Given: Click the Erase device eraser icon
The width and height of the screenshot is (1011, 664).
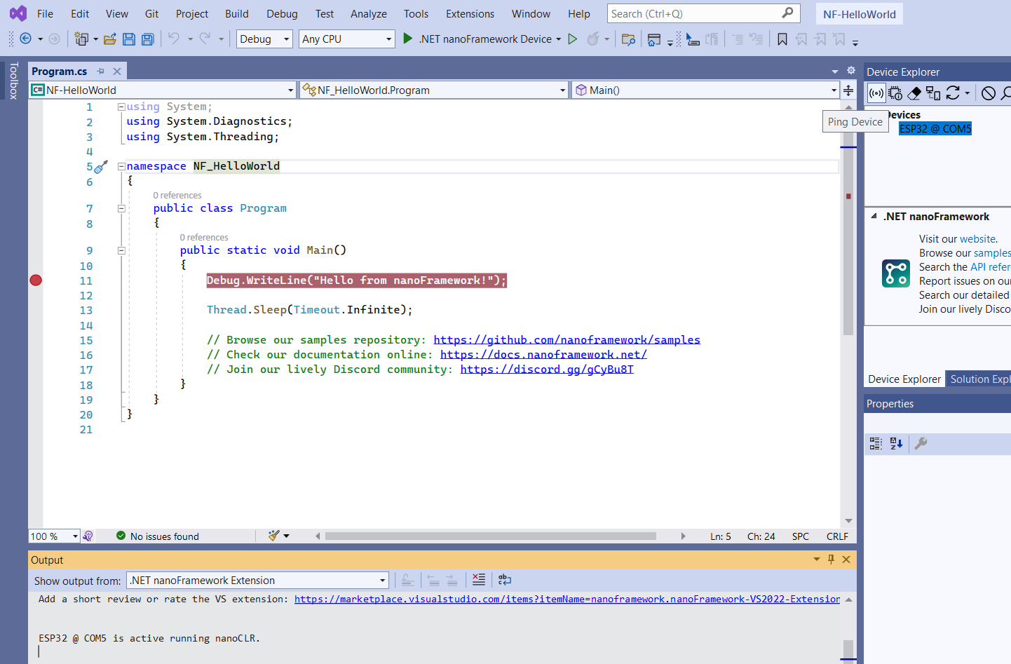Looking at the screenshot, I should [x=914, y=93].
